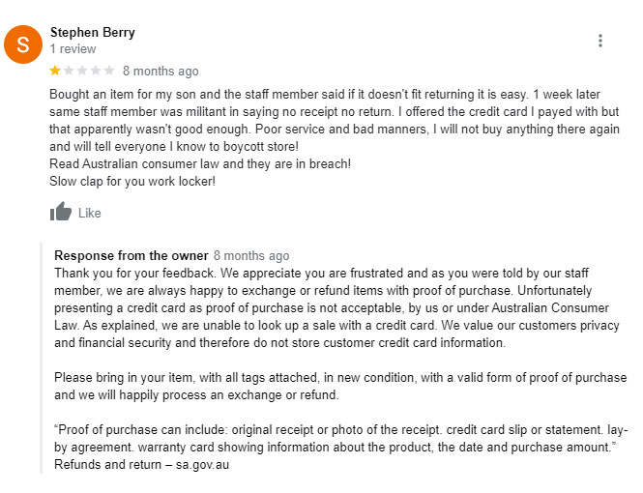This screenshot has height=493, width=643.
Task: Click the first gold rating star
Action: [55, 71]
